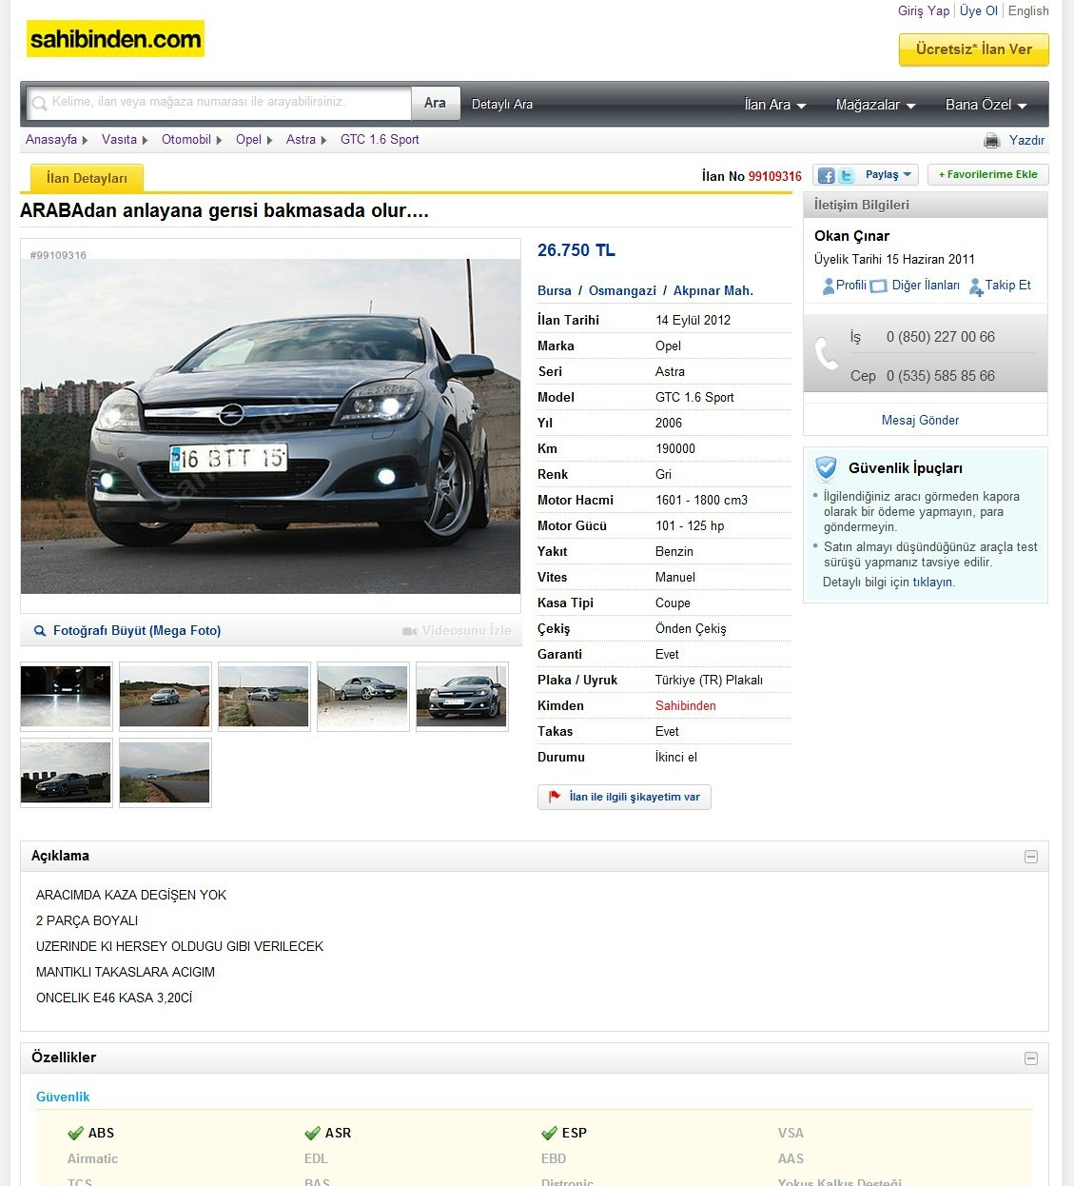Image resolution: width=1074 pixels, height=1186 pixels.
Task: Click the Sahibinden value link
Action: click(x=686, y=705)
